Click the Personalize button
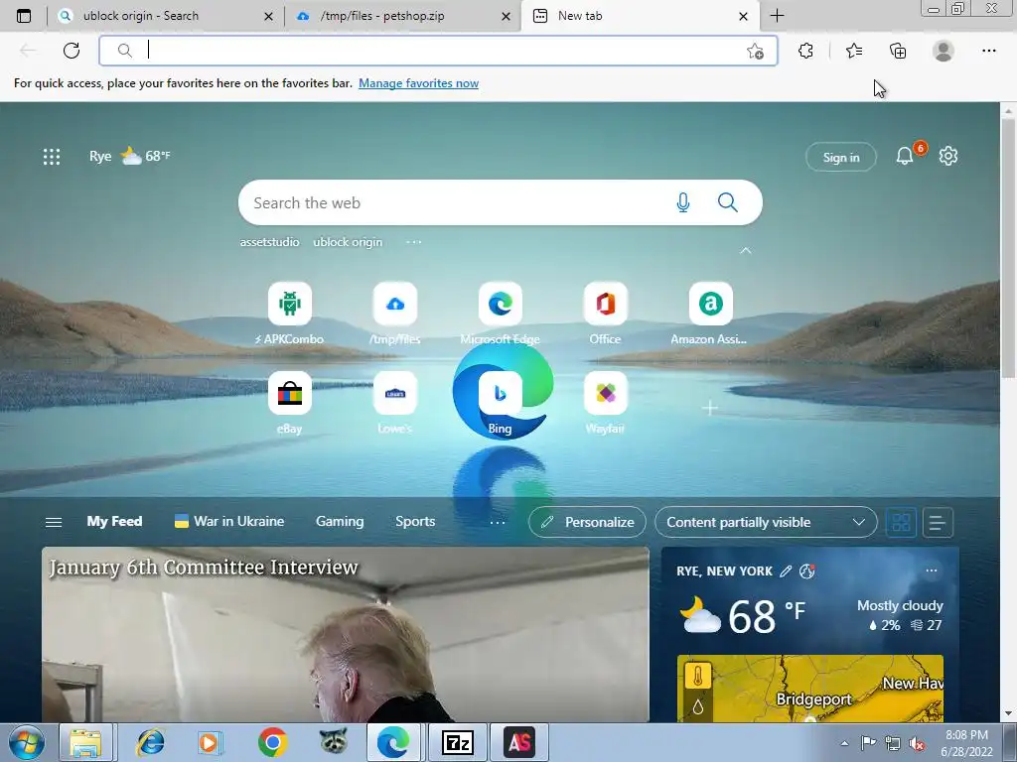This screenshot has height=762, width=1017. (587, 522)
